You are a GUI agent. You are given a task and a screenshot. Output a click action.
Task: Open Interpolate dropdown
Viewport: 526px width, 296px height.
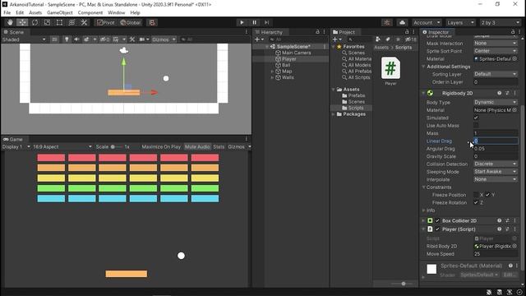pyautogui.click(x=495, y=179)
